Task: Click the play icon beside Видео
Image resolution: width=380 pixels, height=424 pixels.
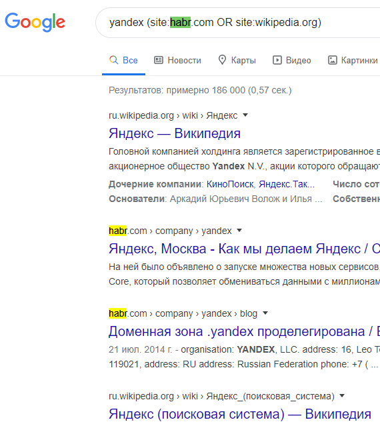Action: tap(277, 60)
